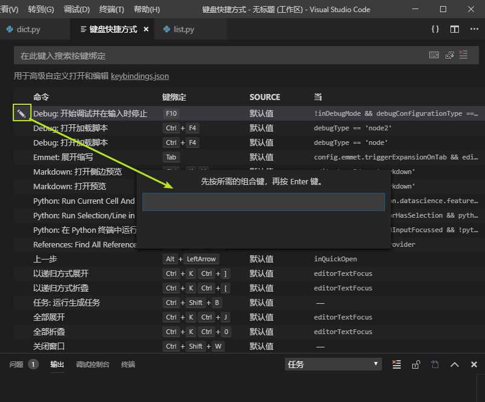Click the 键绑定 column header
Viewport: 485px width, 402px height.
tap(174, 97)
